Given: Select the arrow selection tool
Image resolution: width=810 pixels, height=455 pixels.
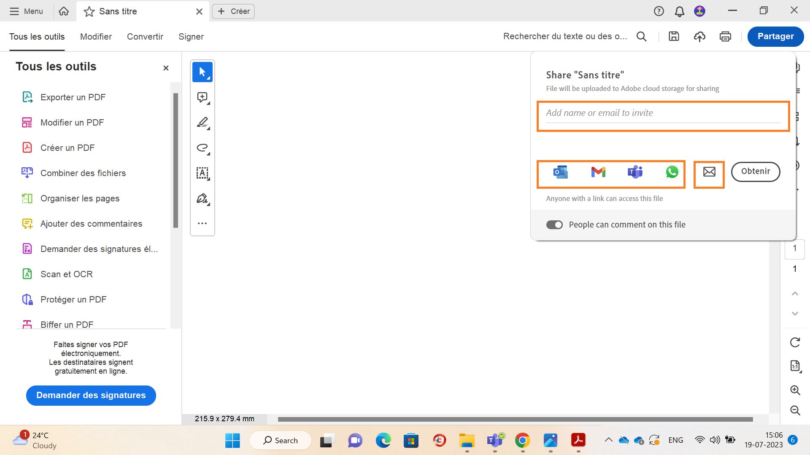Looking at the screenshot, I should click(x=202, y=72).
